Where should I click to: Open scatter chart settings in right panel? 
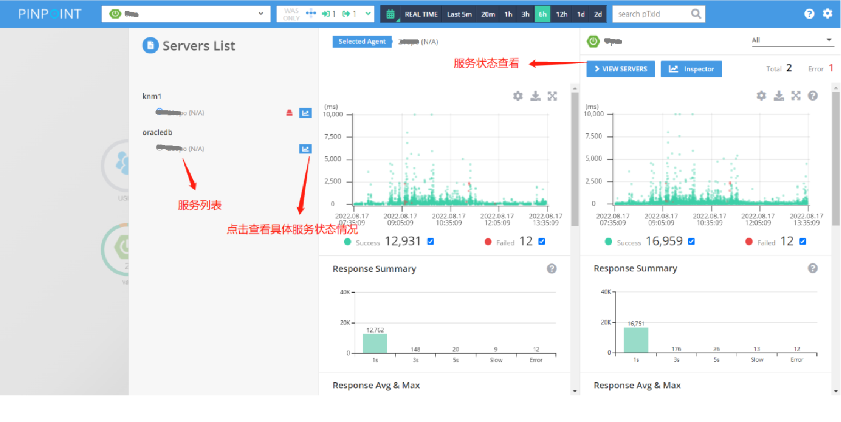pos(762,95)
